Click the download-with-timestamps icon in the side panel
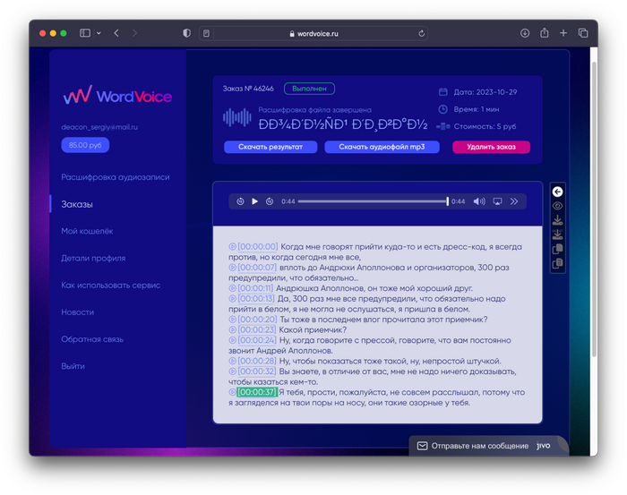The height and width of the screenshot is (495, 627). coord(557,235)
